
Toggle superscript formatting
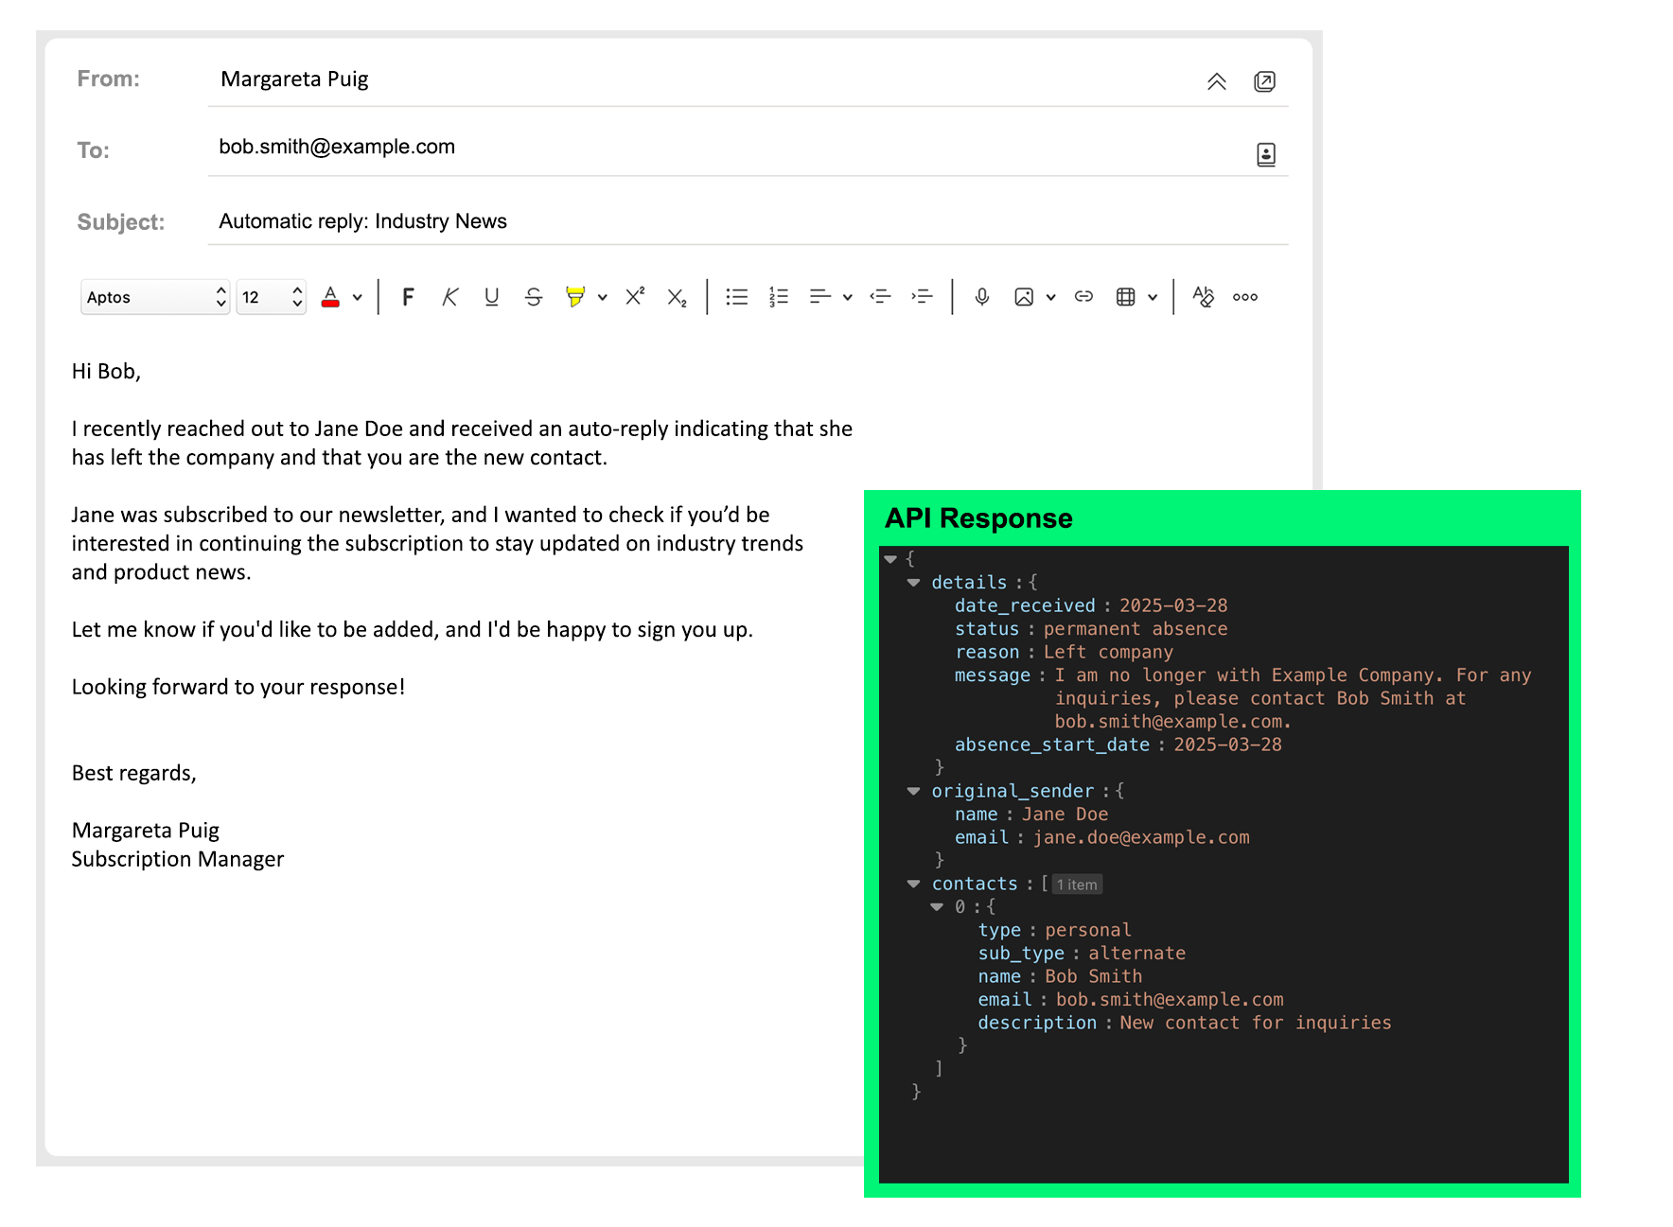point(635,297)
